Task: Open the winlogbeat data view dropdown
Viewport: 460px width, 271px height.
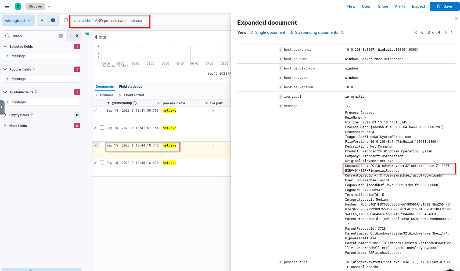Action: tap(18, 21)
